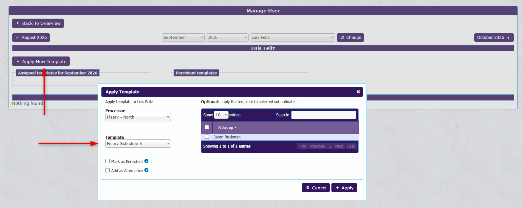Sort by the Salesrep column header

coord(286,127)
